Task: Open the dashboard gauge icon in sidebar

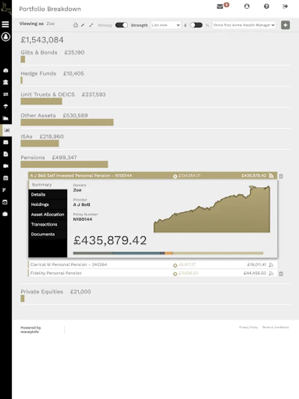Action: click(x=6, y=70)
